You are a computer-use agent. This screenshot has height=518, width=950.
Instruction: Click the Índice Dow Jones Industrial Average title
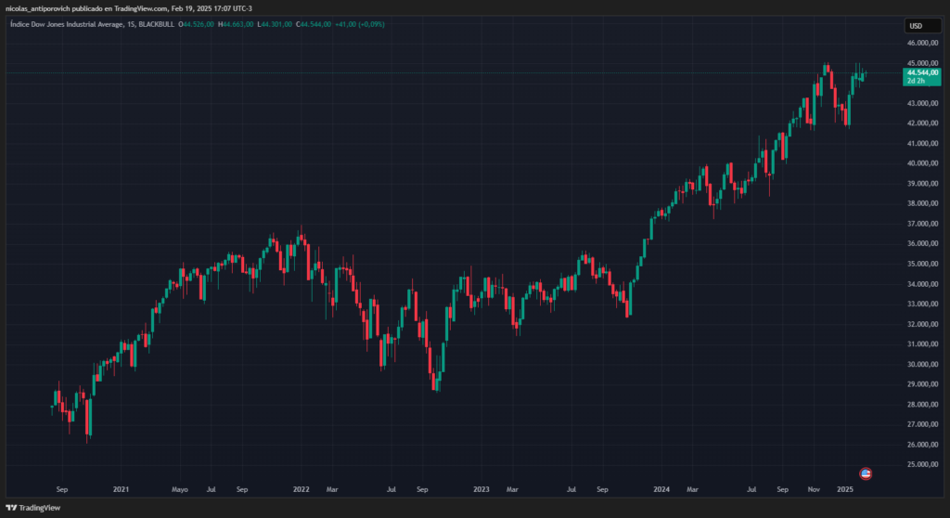click(x=67, y=24)
